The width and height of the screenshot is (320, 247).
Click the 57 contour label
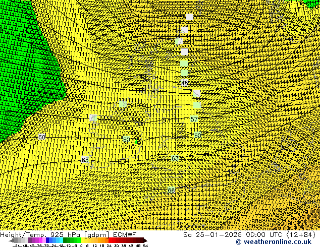[194, 119]
